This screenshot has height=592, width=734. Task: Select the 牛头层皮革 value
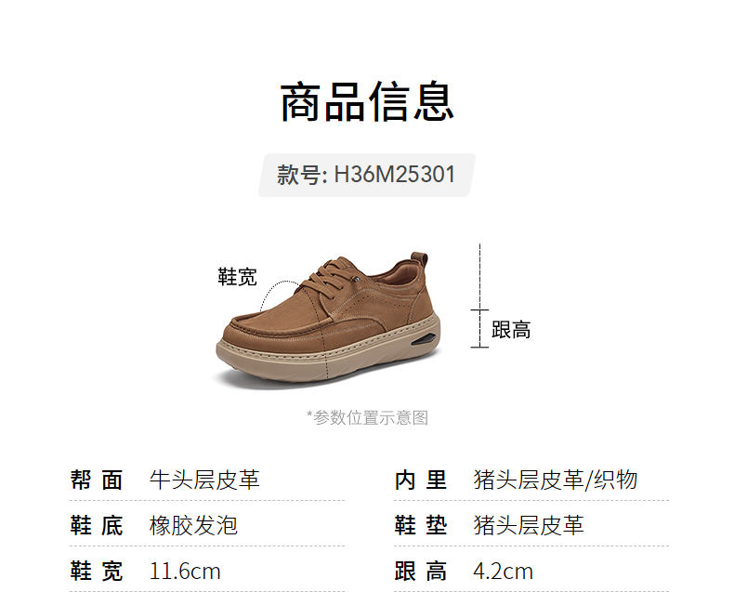[204, 480]
